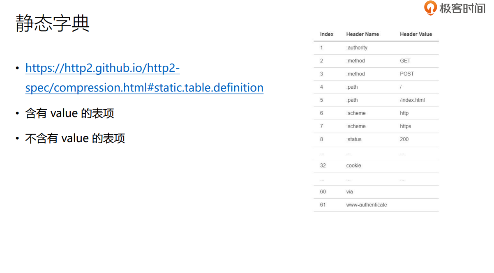Select the :authority header name cell
This screenshot has width=494, height=273.
point(357,48)
